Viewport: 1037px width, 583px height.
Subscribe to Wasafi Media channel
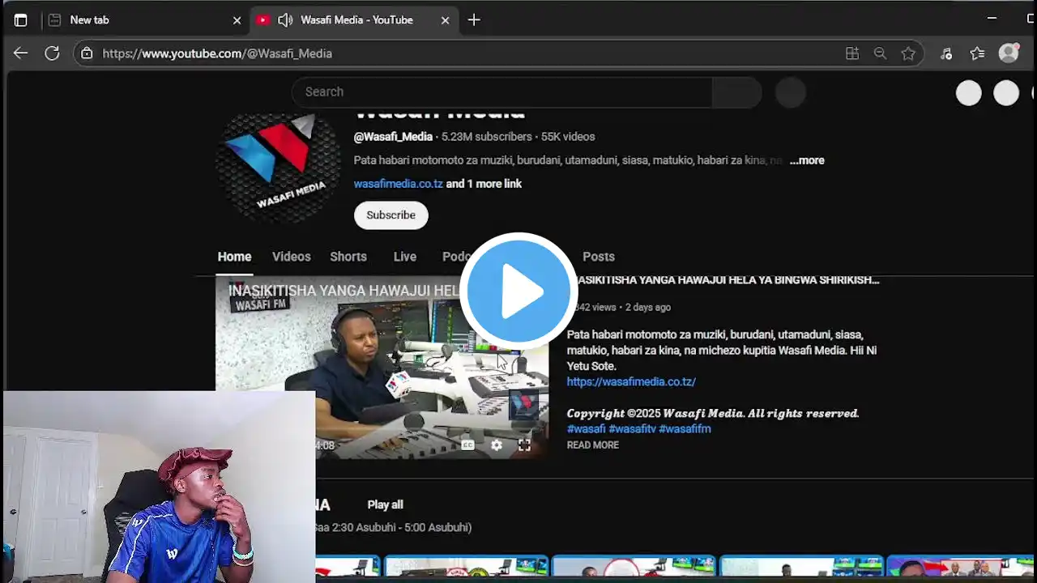[390, 215]
